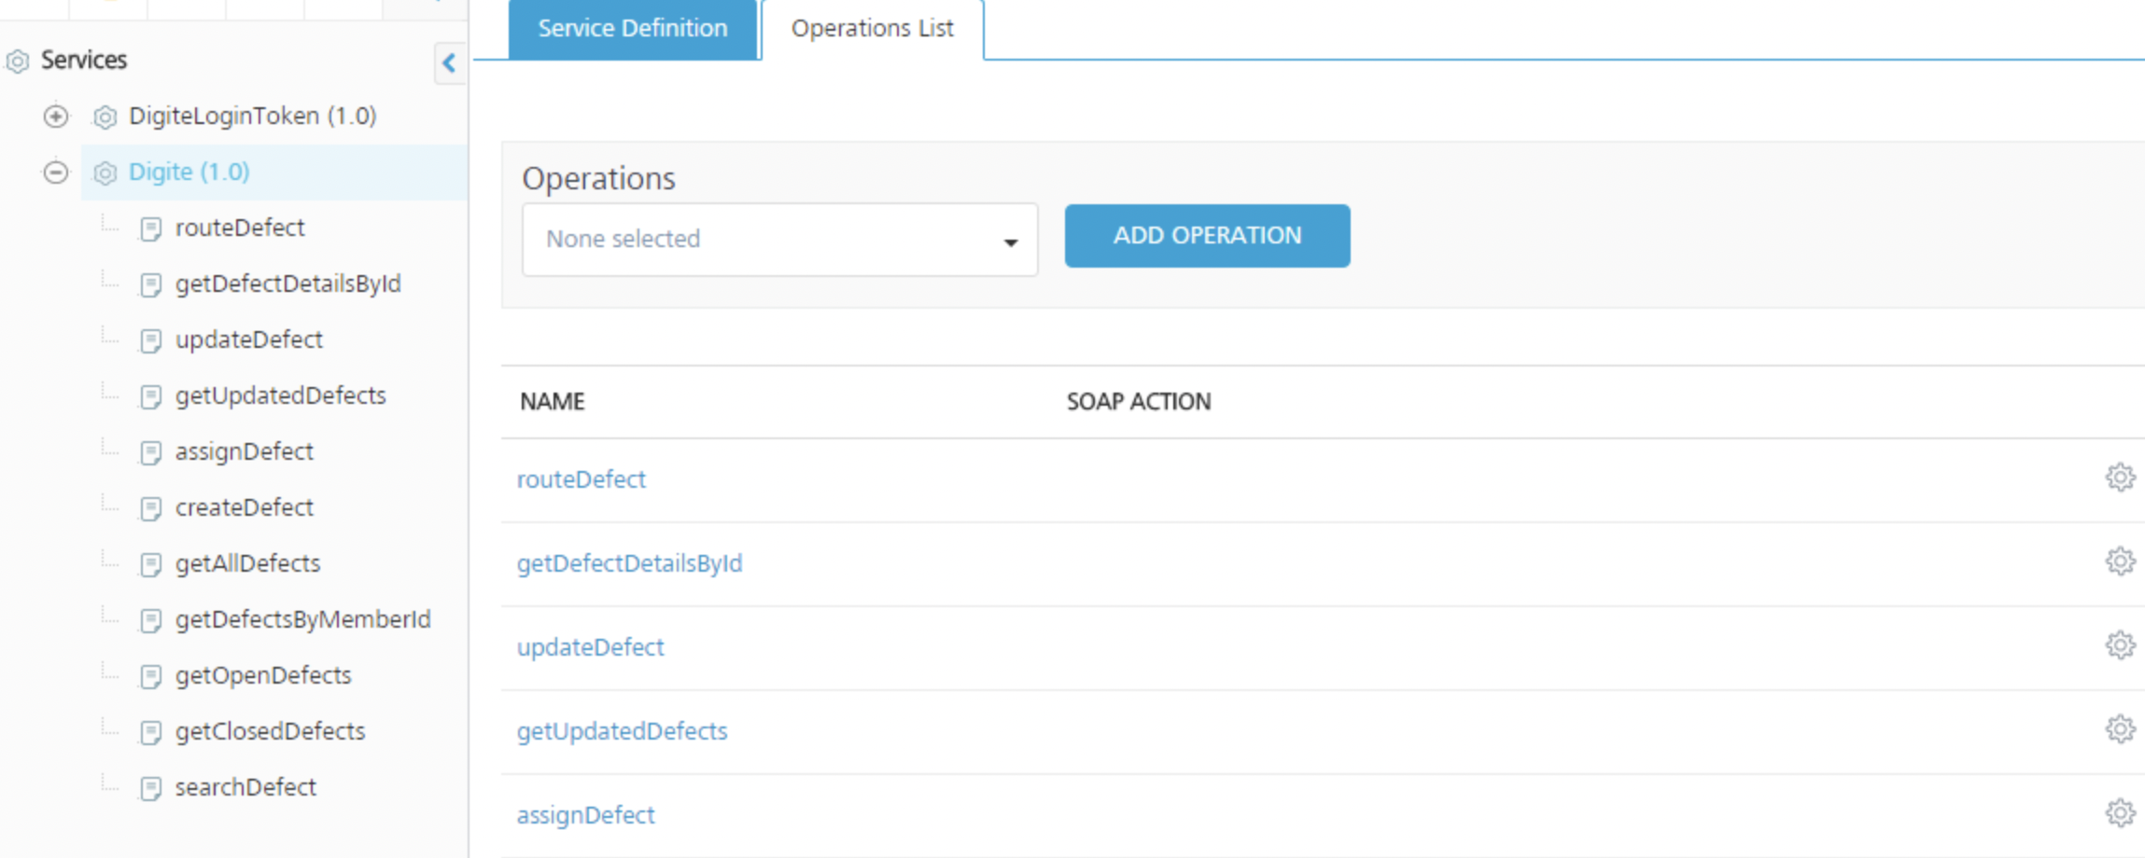This screenshot has width=2145, height=858.
Task: Open the Operations 'None selected' dropdown
Action: click(x=779, y=240)
